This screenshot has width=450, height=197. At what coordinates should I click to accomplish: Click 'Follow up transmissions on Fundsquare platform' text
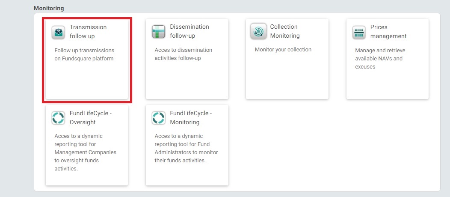pos(84,54)
